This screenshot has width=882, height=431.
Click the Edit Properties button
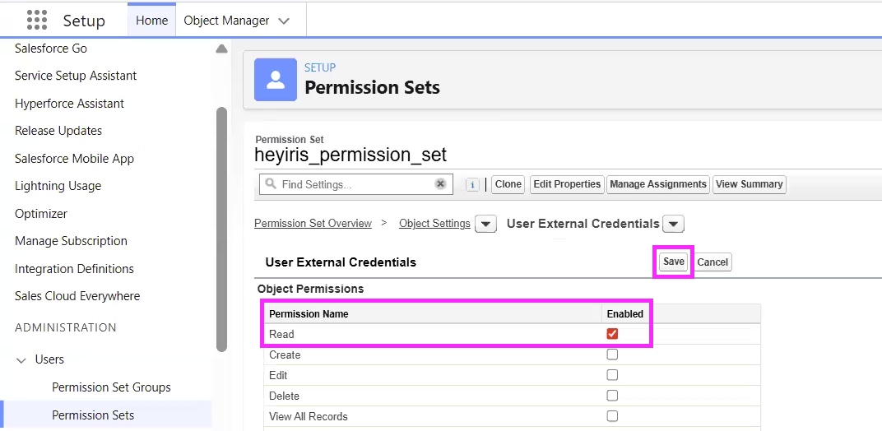(567, 184)
